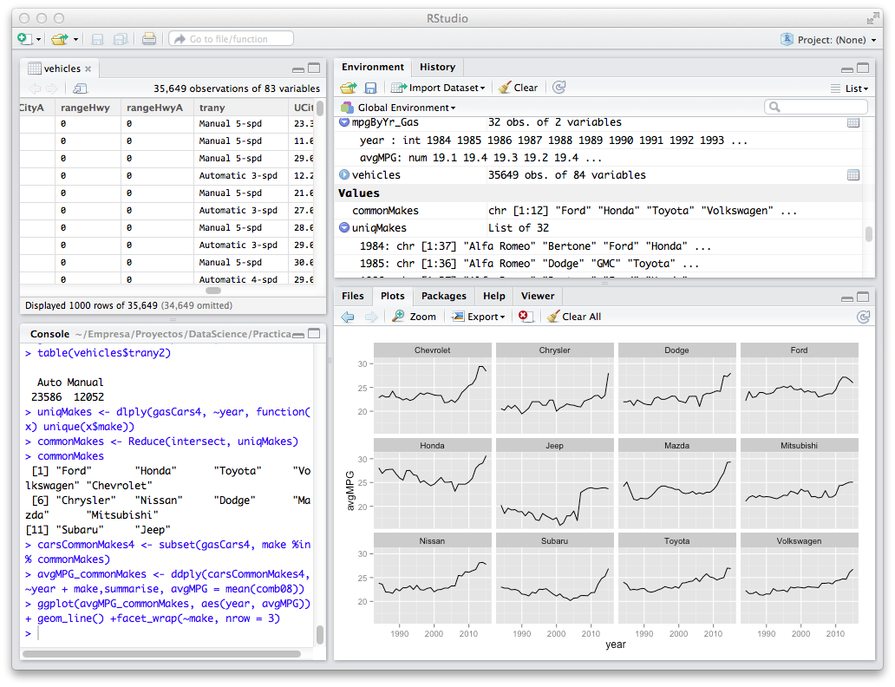Click the back arrow in data viewer
Image resolution: width=895 pixels, height=687 pixels.
click(35, 88)
